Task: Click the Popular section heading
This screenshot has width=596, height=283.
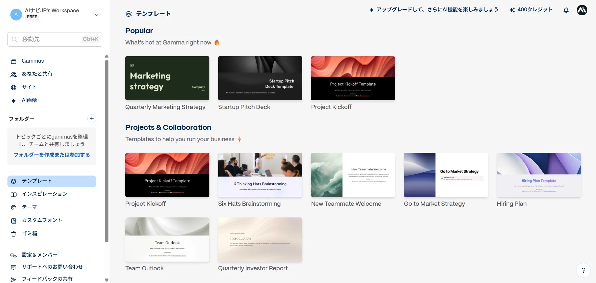Action: point(139,31)
